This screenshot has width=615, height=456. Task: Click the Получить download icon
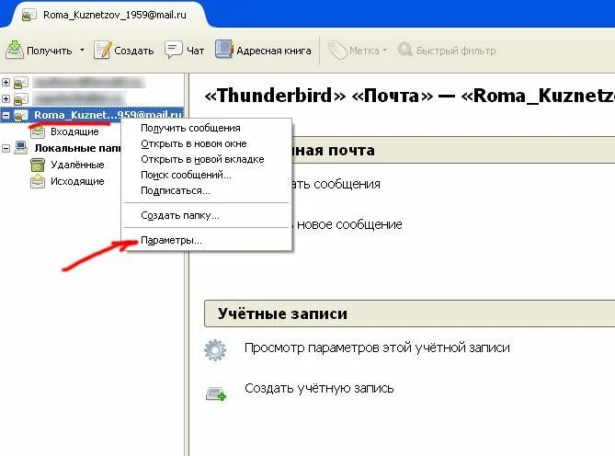tap(15, 50)
